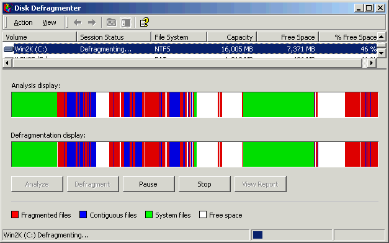The width and height of the screenshot is (389, 243).
Task: Click the Defragmentation display: label
Action: click(48, 135)
